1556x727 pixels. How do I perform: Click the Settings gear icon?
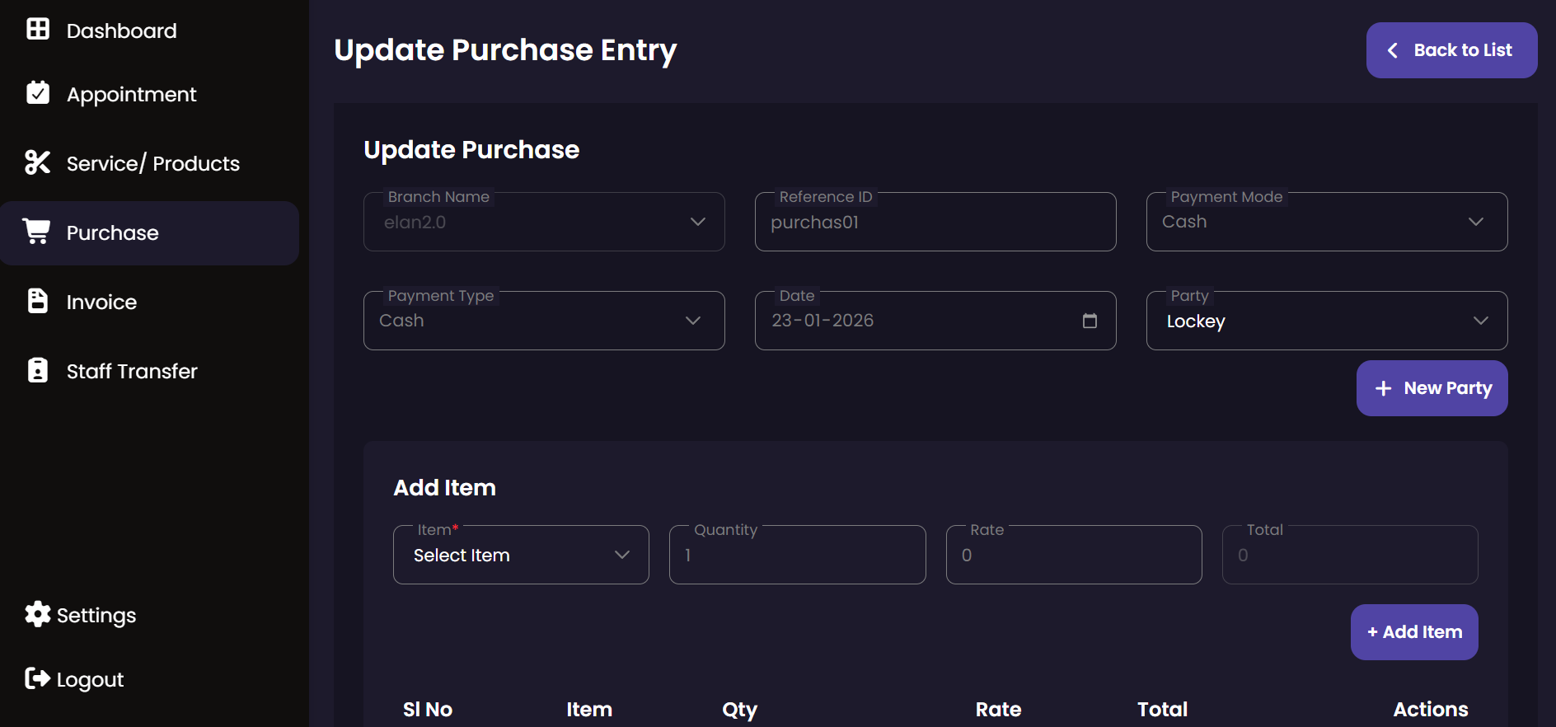pyautogui.click(x=38, y=614)
